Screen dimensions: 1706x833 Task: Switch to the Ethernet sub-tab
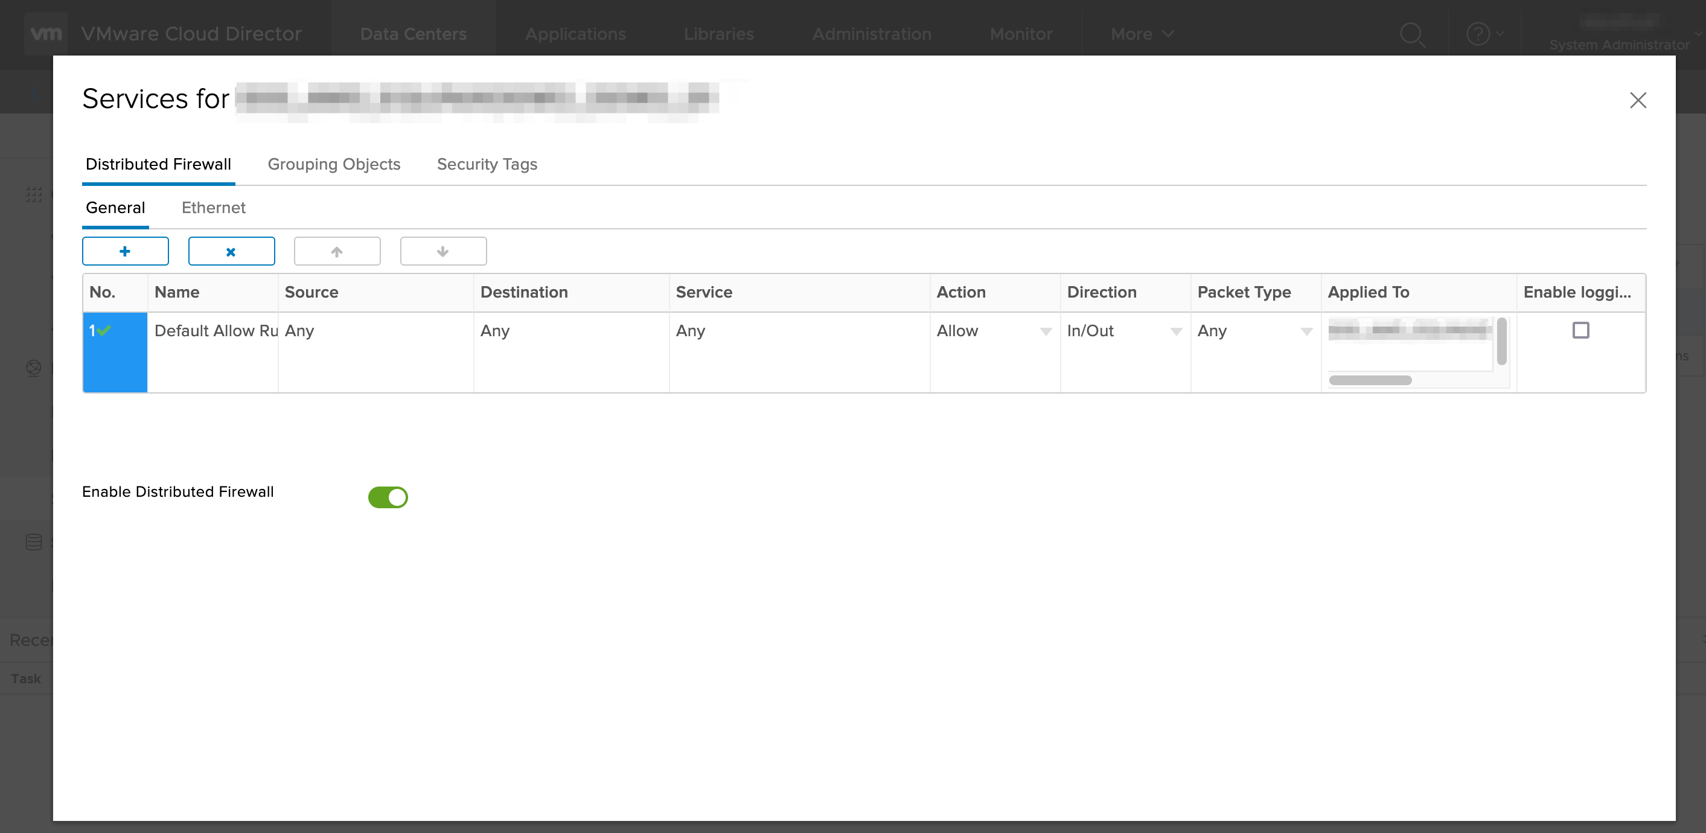coord(213,208)
